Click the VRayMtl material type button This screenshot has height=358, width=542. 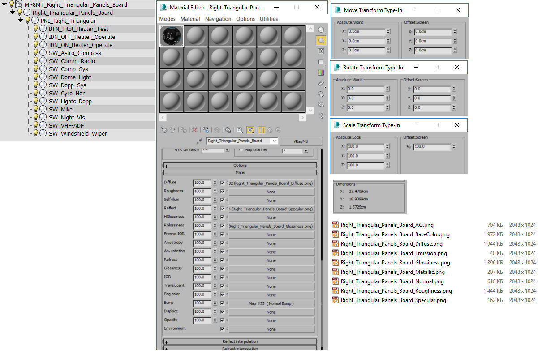(301, 141)
